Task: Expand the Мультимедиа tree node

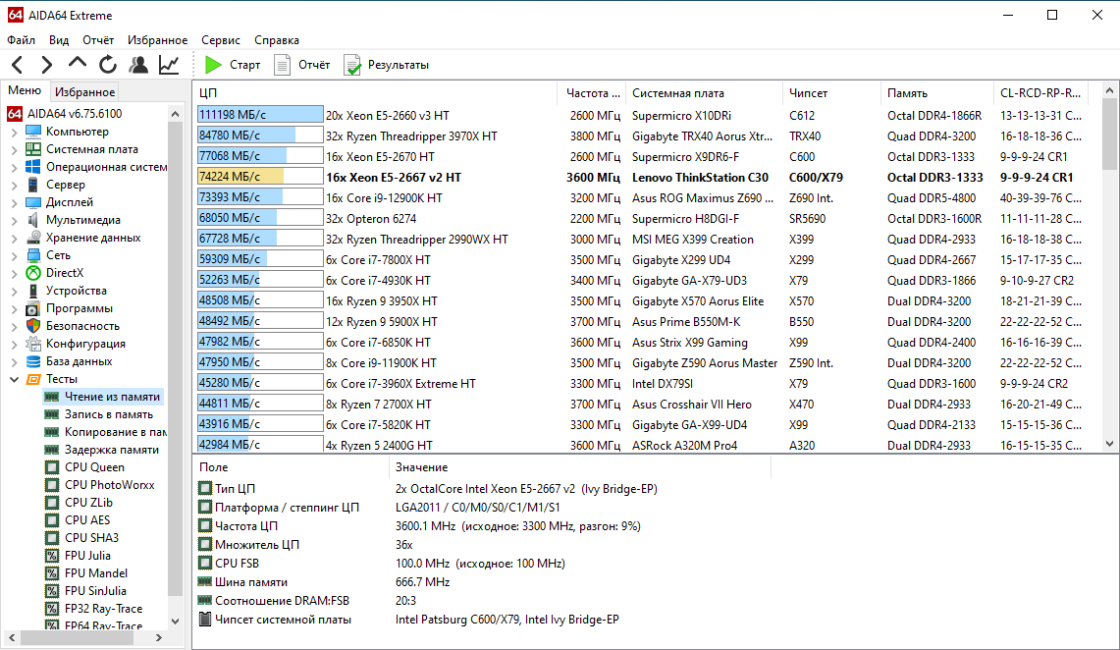Action: point(15,220)
